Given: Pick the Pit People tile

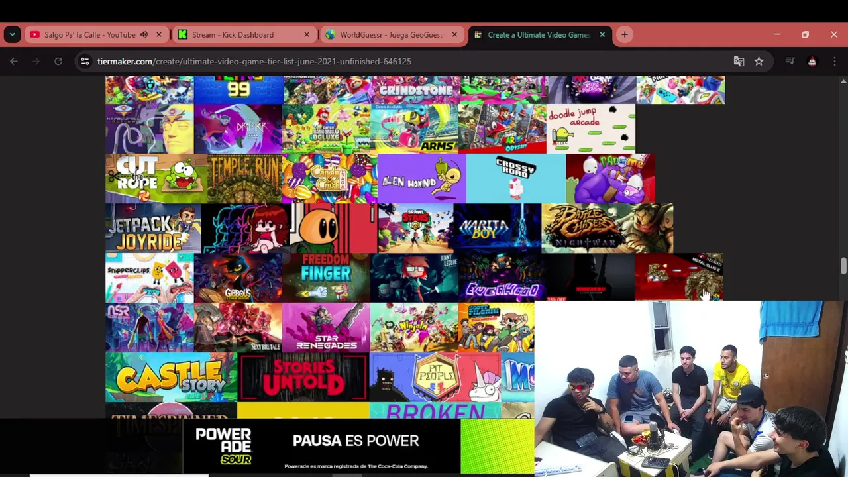Looking at the screenshot, I should (435, 377).
